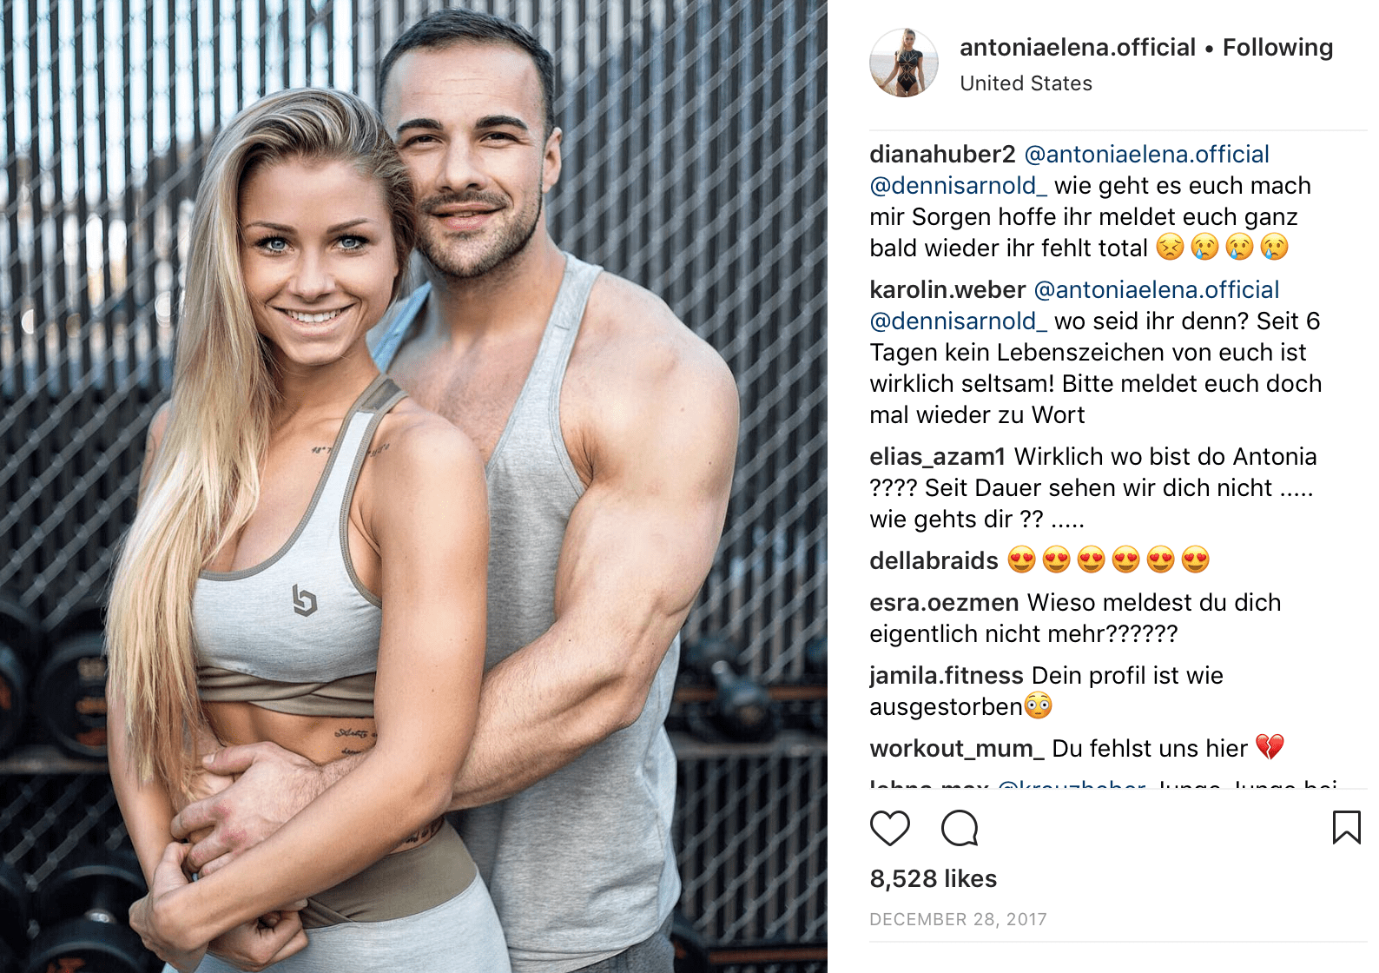Save the post with the bookmark icon

point(1346,827)
